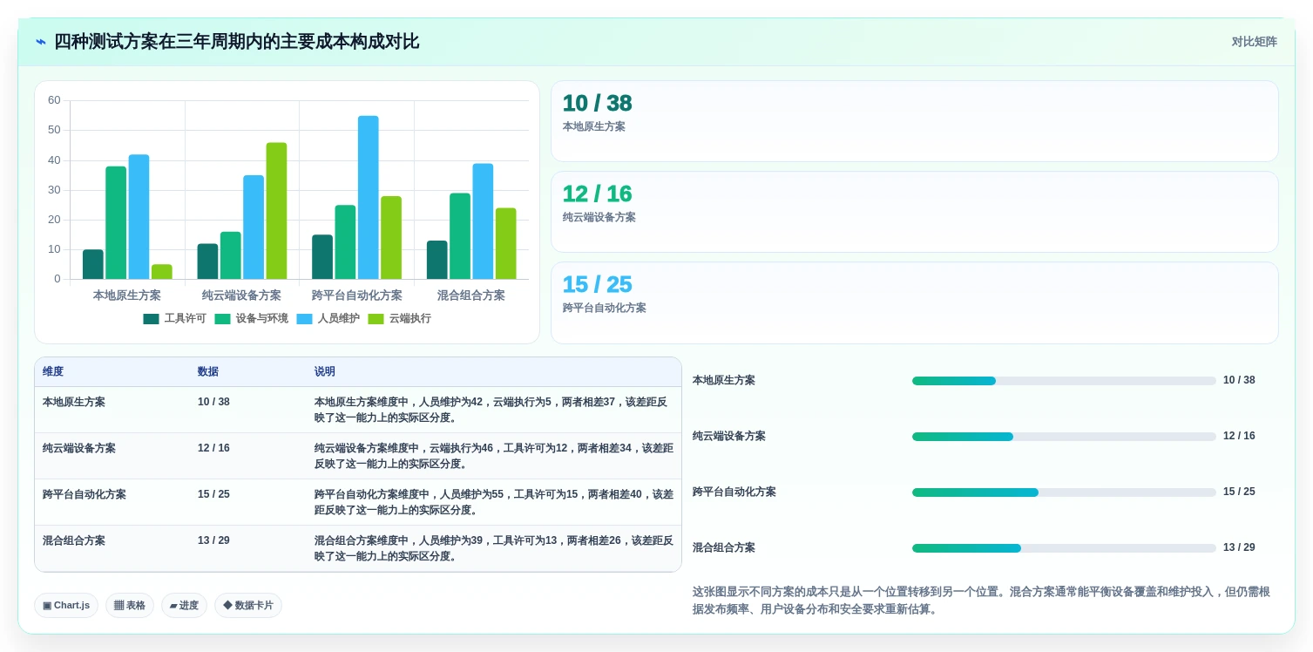Click the Chart.js tag chip
Image resolution: width=1313 pixels, height=652 pixels.
pyautogui.click(x=66, y=605)
